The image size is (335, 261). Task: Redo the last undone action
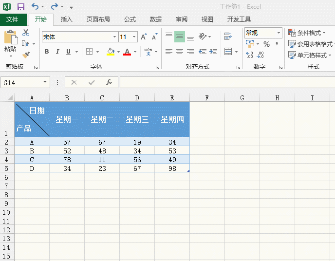[x=54, y=7]
